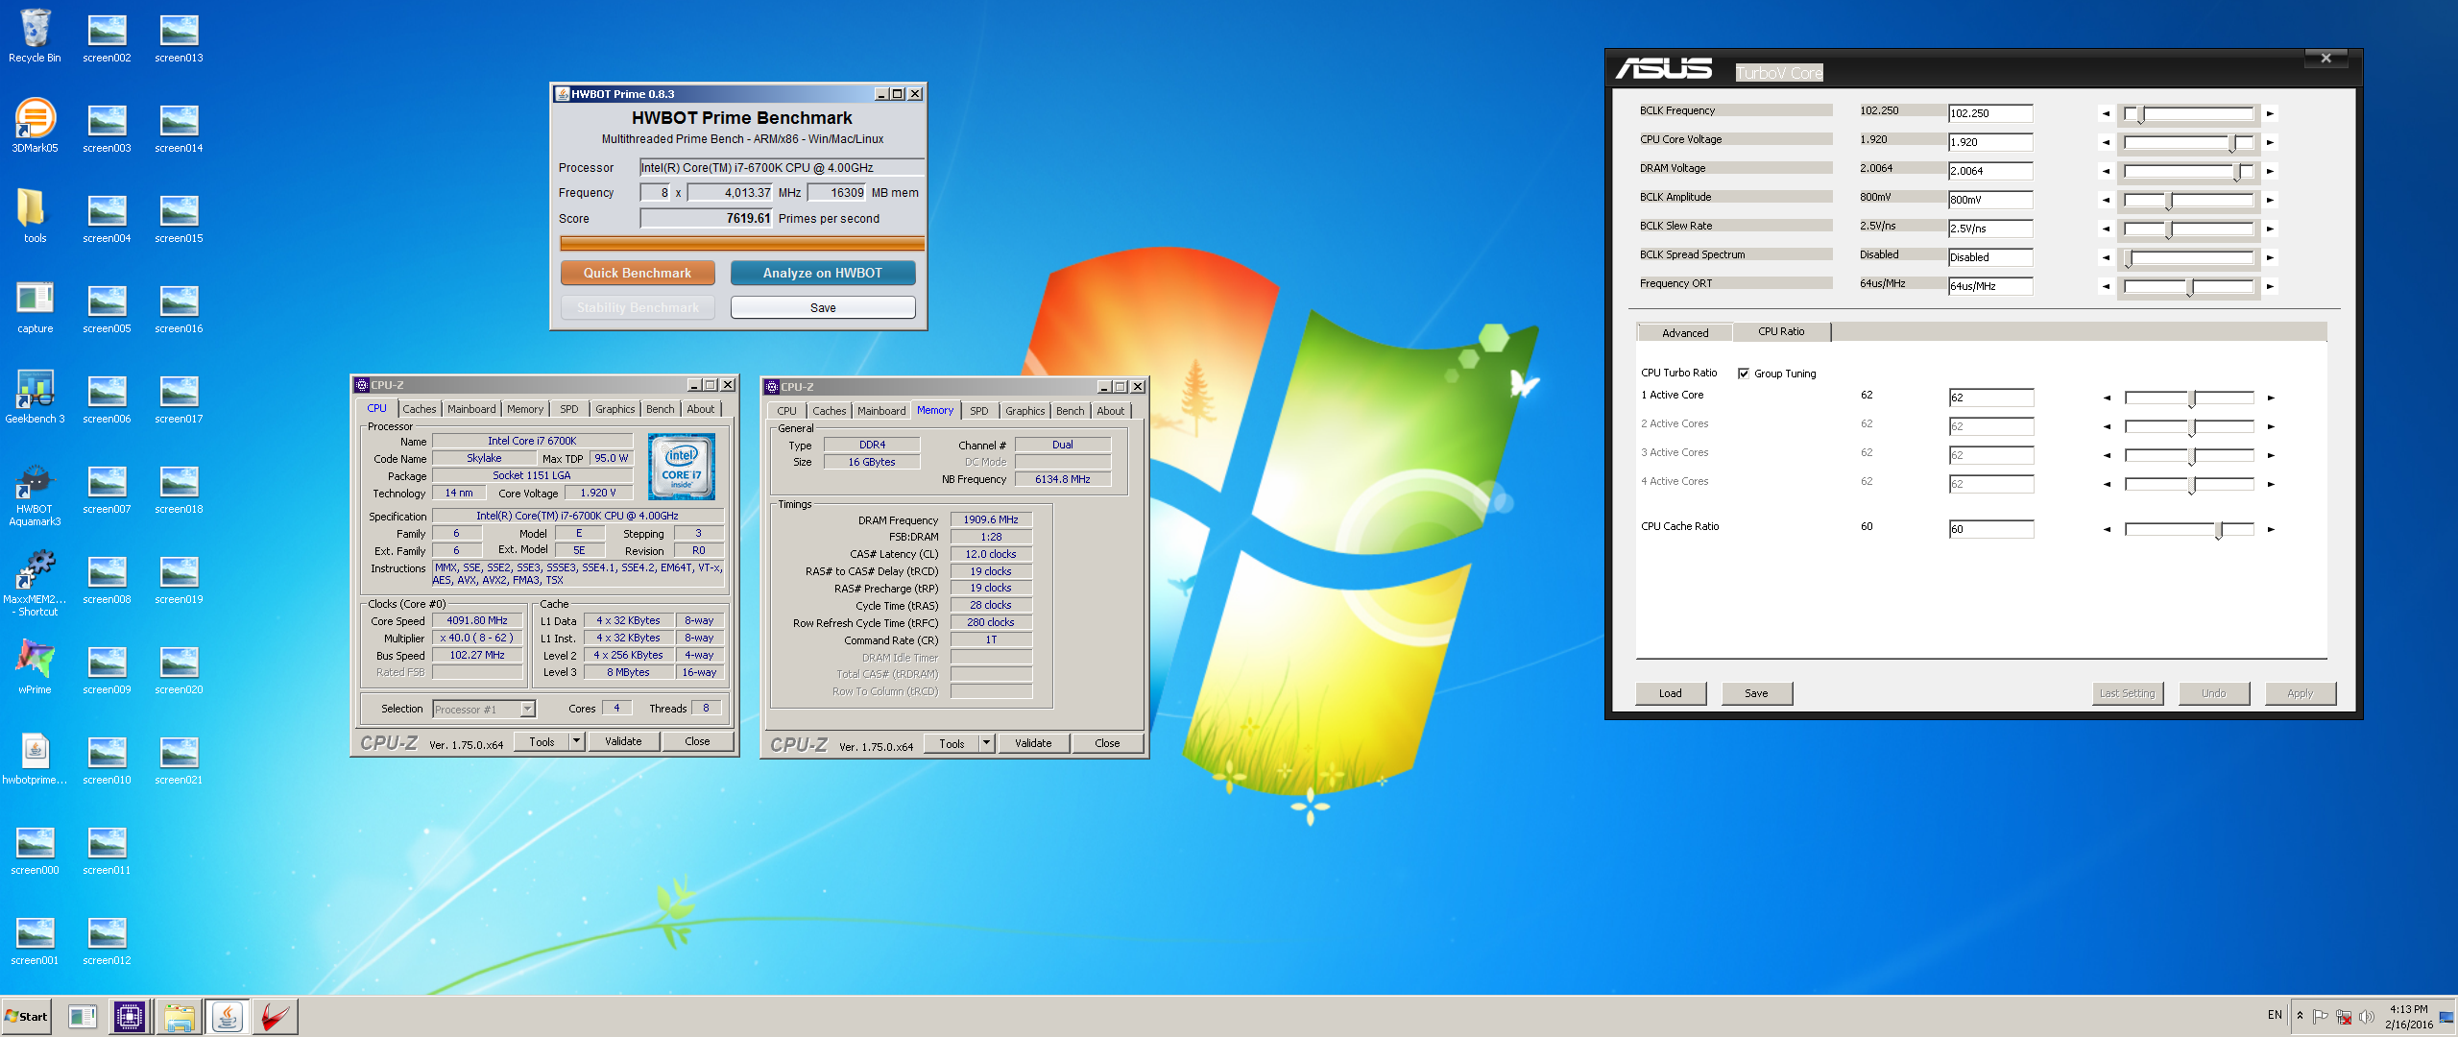The image size is (2458, 1037).
Task: Open Mainboard tab in CPU-Z CPU window
Action: [471, 409]
